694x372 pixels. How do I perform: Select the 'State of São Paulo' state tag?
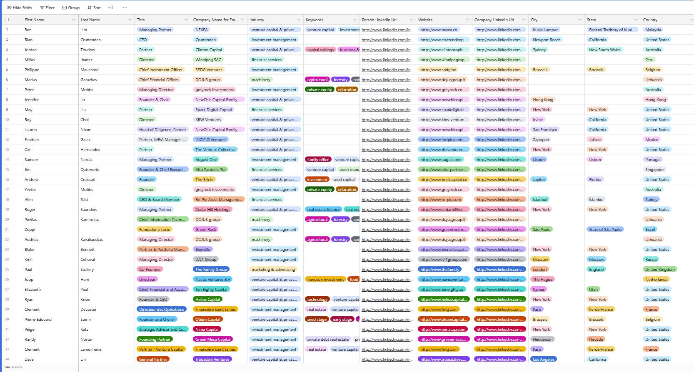pyautogui.click(x=605, y=230)
